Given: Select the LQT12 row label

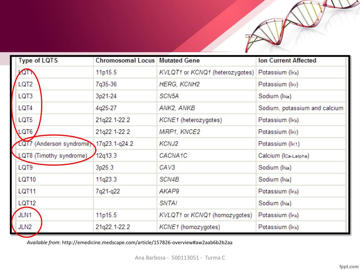Looking at the screenshot, I should (27, 203).
